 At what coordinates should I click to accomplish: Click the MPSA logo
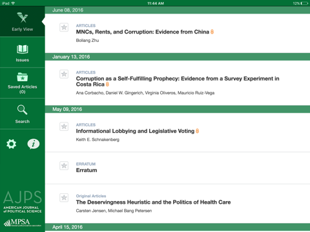pyautogui.click(x=23, y=222)
